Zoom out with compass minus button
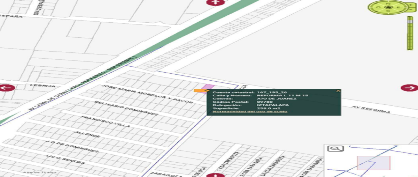This screenshot has height=177, width=418. pyautogui.click(x=410, y=9)
